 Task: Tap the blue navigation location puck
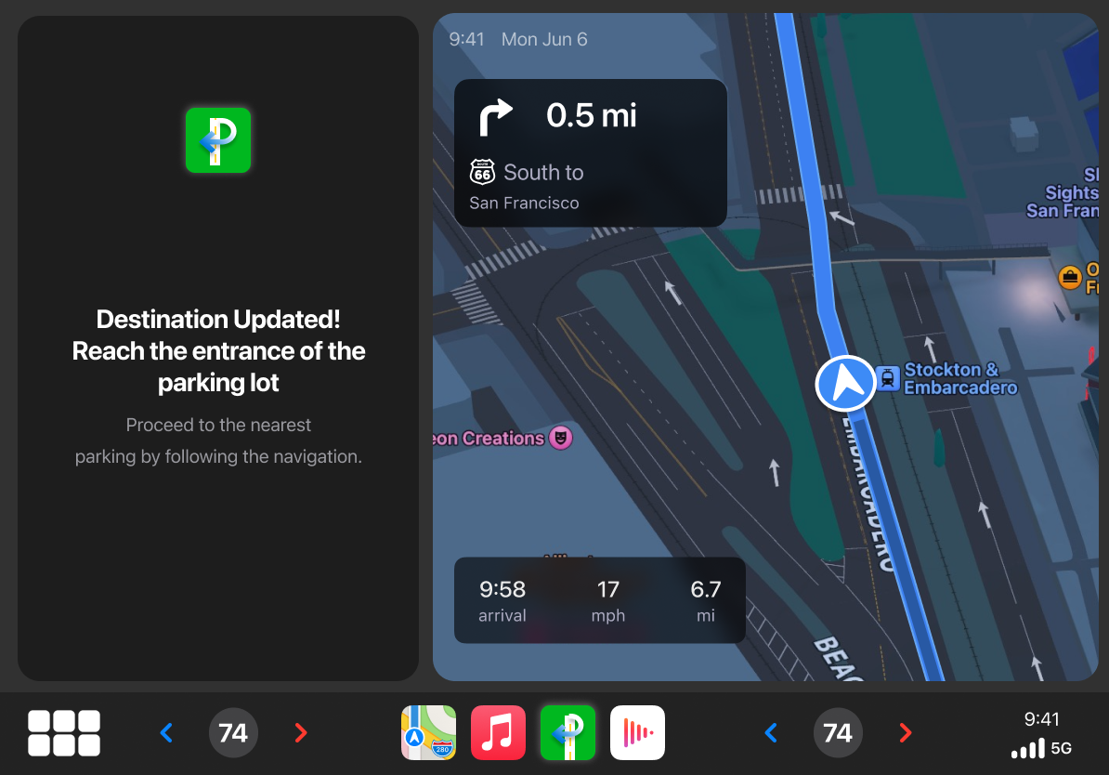[846, 384]
